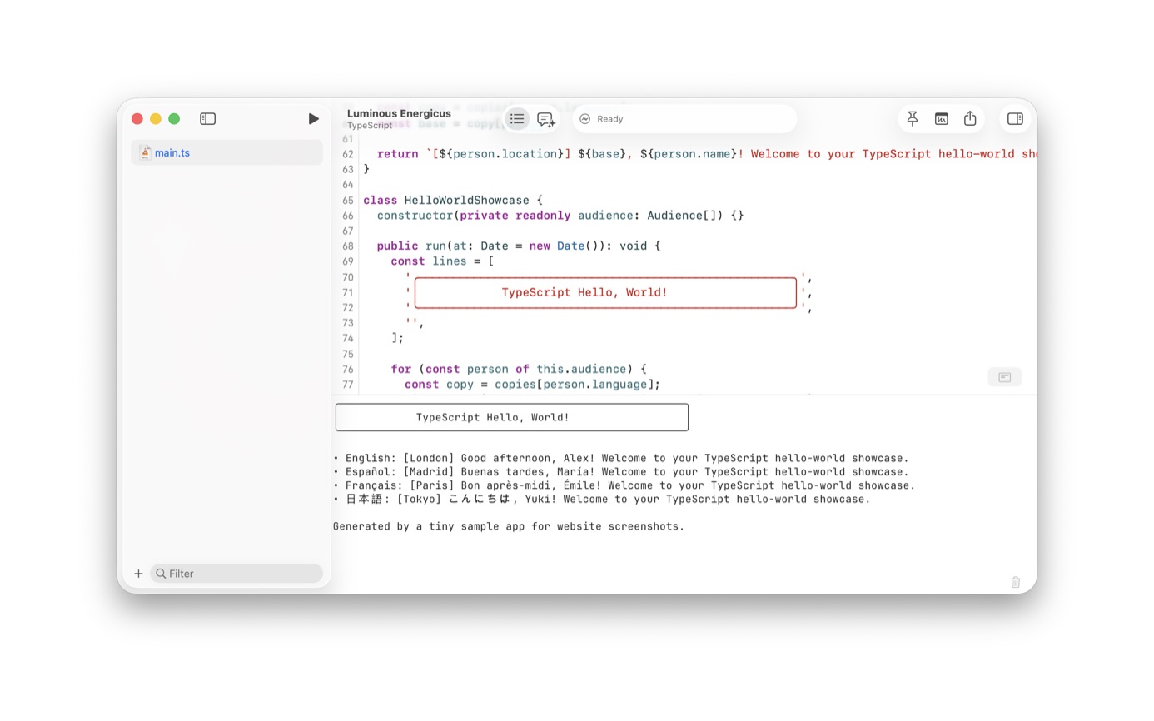
Task: Click the class HelloWorldShowcase declaration
Action: pos(453,201)
